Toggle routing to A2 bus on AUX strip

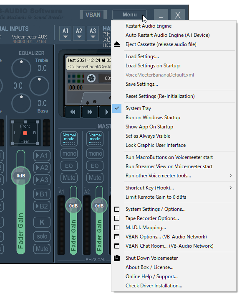tap(42, 168)
